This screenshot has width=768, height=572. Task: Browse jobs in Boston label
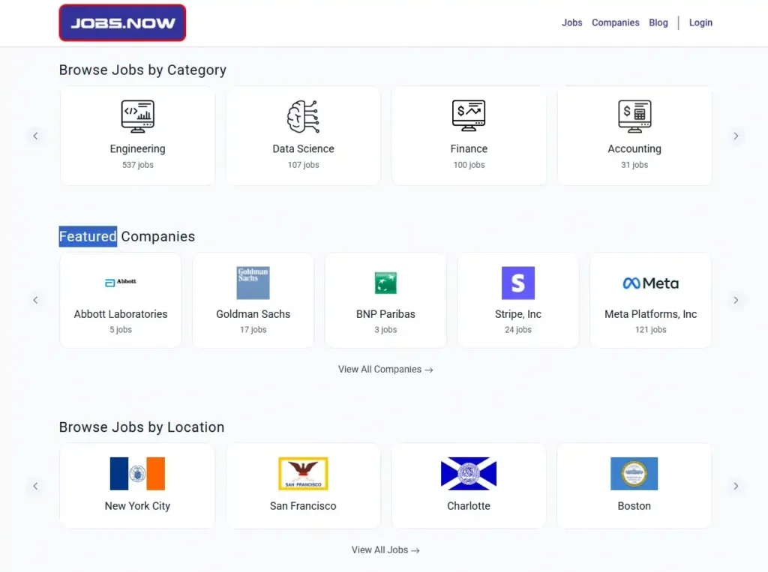coord(634,506)
